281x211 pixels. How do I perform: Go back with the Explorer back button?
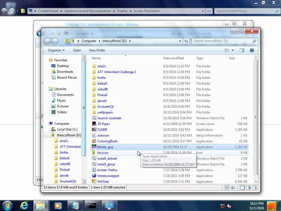click(x=47, y=41)
